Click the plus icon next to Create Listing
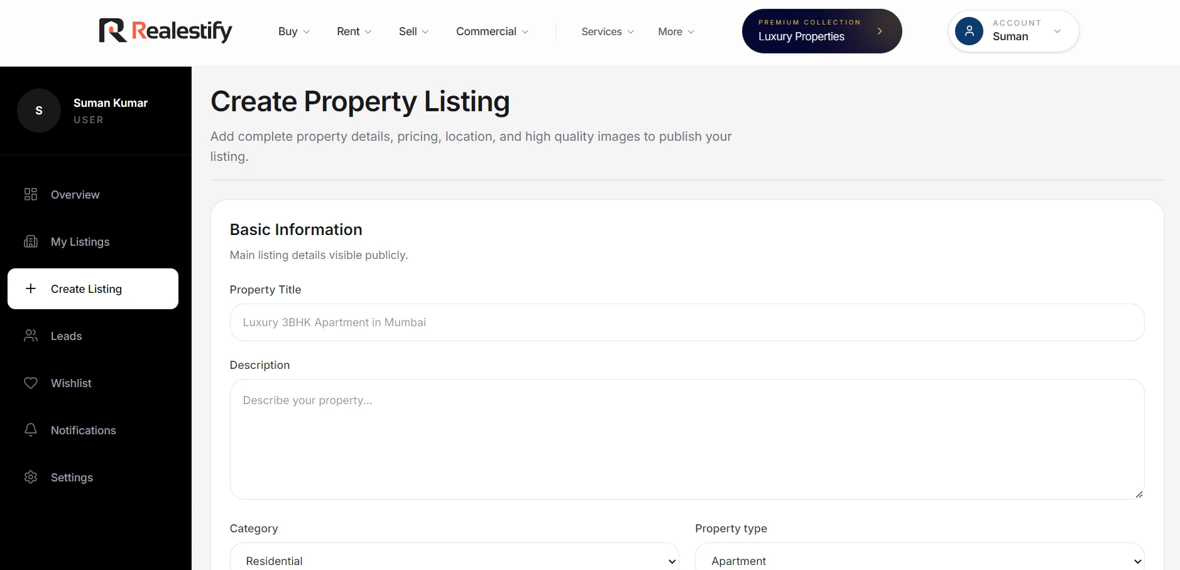The image size is (1180, 570). pos(31,288)
